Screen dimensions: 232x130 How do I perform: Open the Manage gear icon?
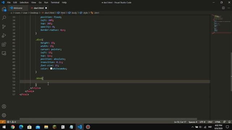[x=4, y=115]
